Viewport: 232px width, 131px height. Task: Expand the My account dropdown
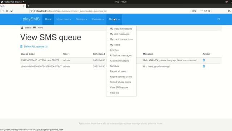(64, 19)
